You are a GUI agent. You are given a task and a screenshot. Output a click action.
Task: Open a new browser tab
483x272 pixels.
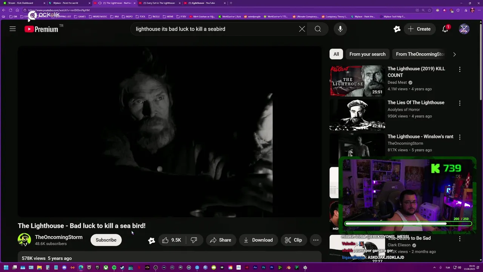coord(231,3)
